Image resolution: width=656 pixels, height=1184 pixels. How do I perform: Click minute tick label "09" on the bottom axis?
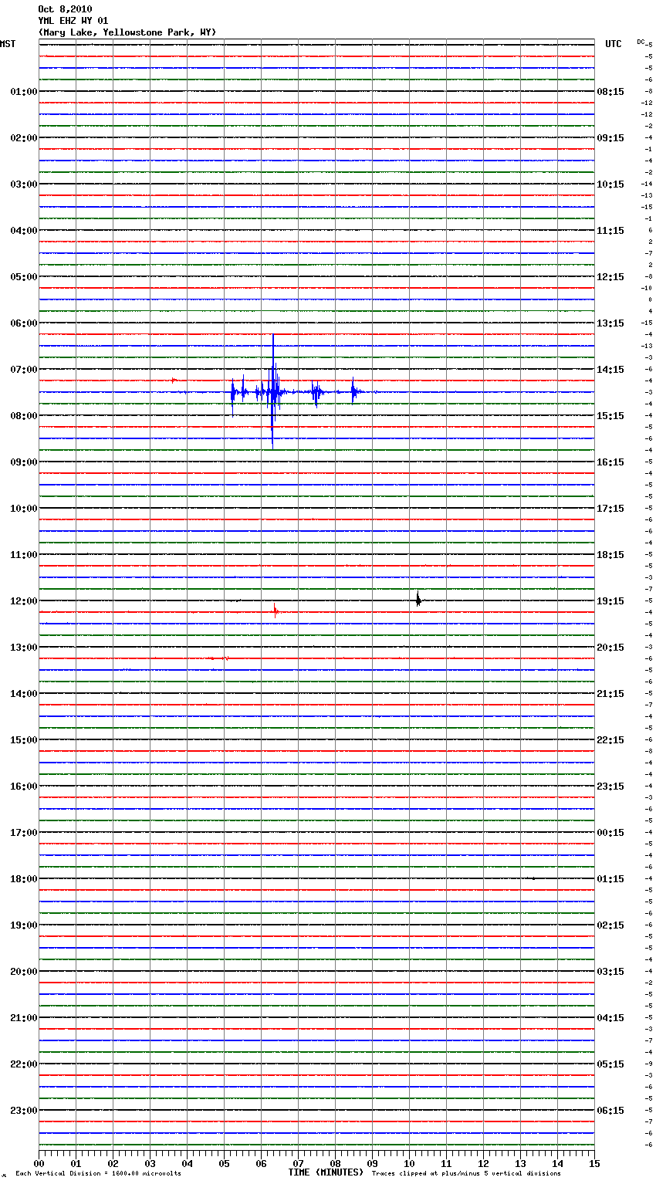pos(372,1163)
